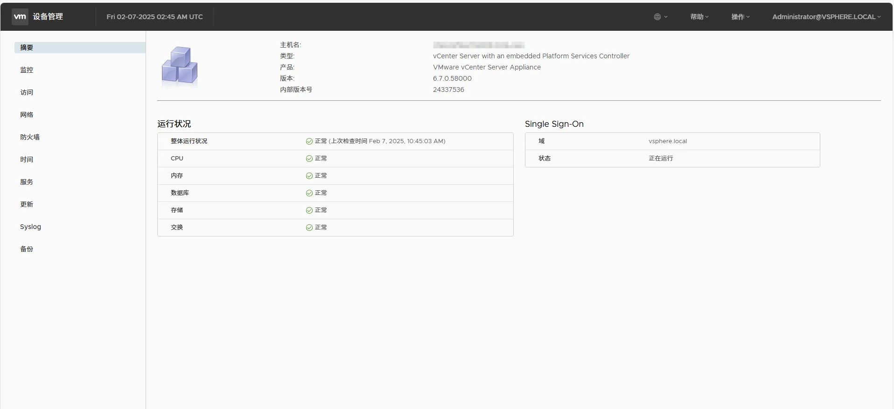This screenshot has height=409, width=894.
Task: Click the 存储 row label
Action: [177, 210]
